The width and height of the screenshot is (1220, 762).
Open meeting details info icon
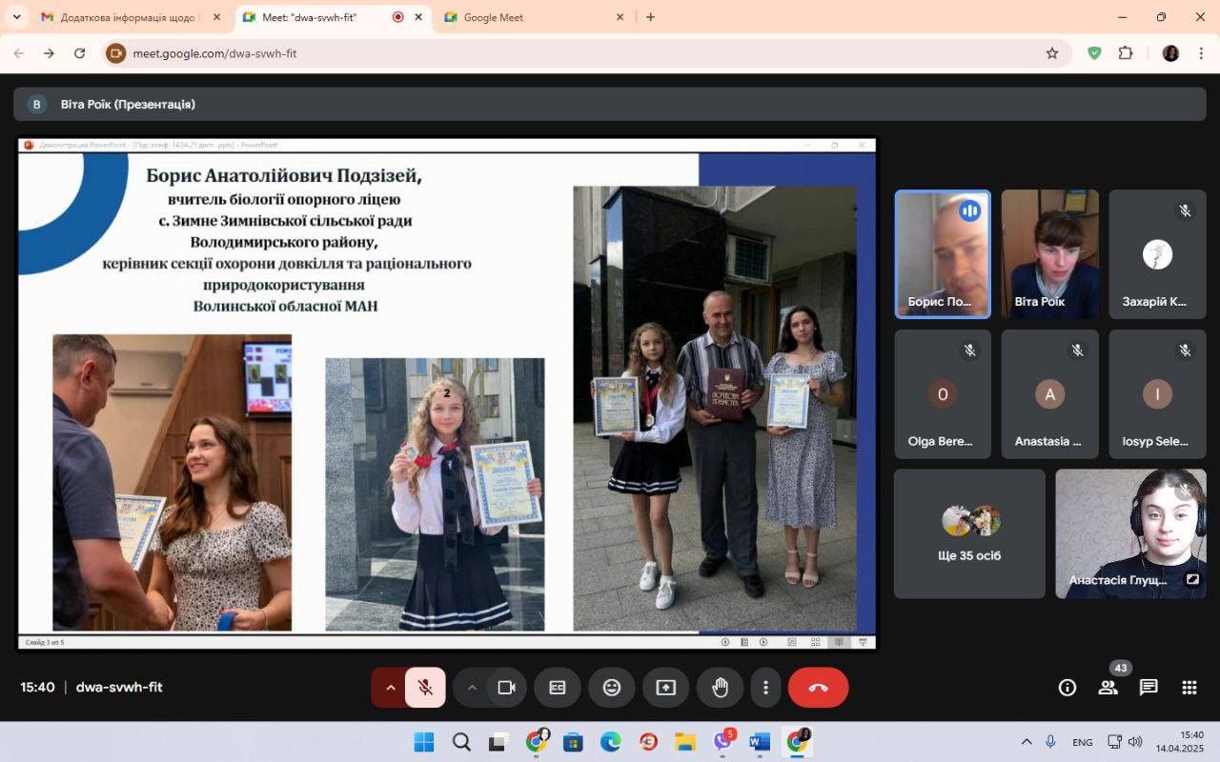(x=1067, y=688)
